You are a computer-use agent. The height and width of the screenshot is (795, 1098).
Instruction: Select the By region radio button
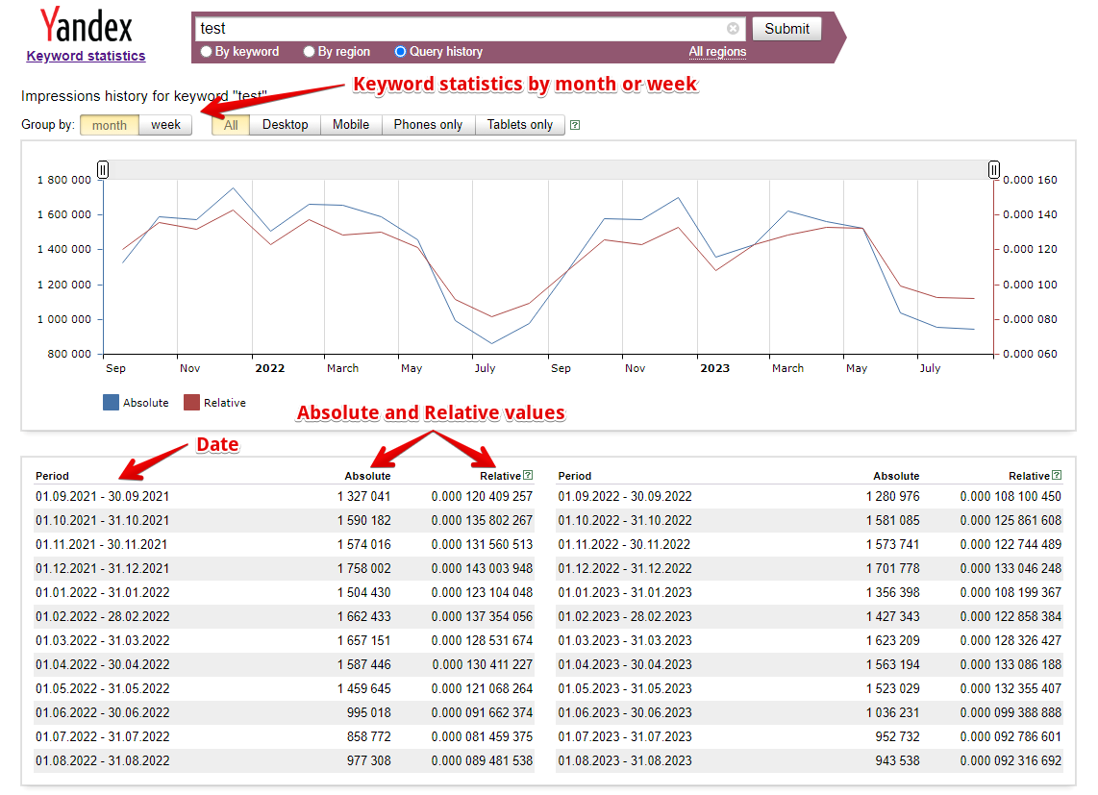309,52
